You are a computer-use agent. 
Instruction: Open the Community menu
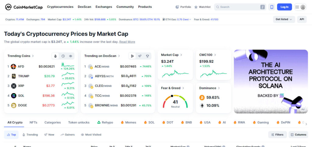[125, 7]
